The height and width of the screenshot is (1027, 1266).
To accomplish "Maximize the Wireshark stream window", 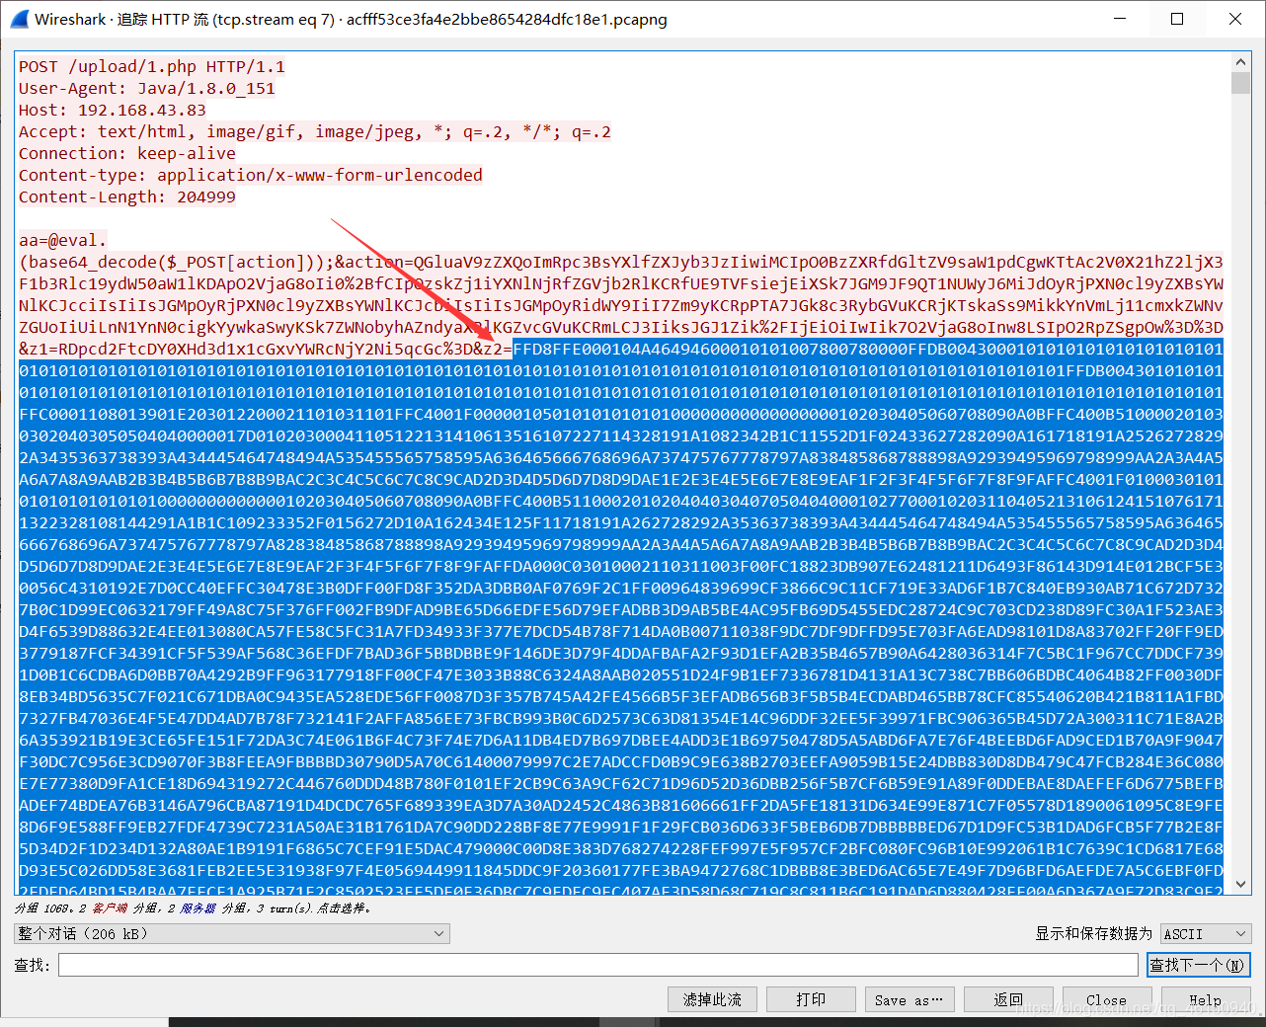I will pyautogui.click(x=1177, y=19).
